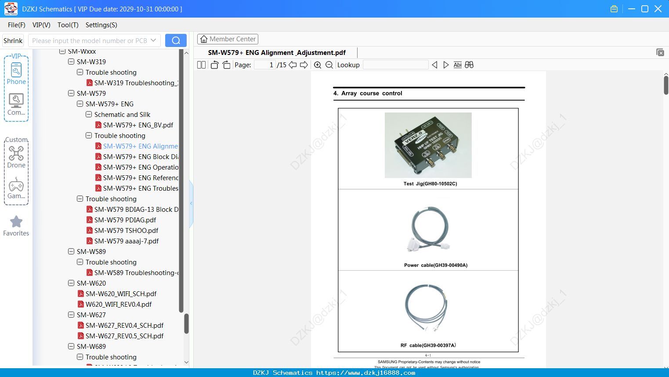Collapse the side panel splitter handle
Screen dimensions: 669x377
(191, 203)
